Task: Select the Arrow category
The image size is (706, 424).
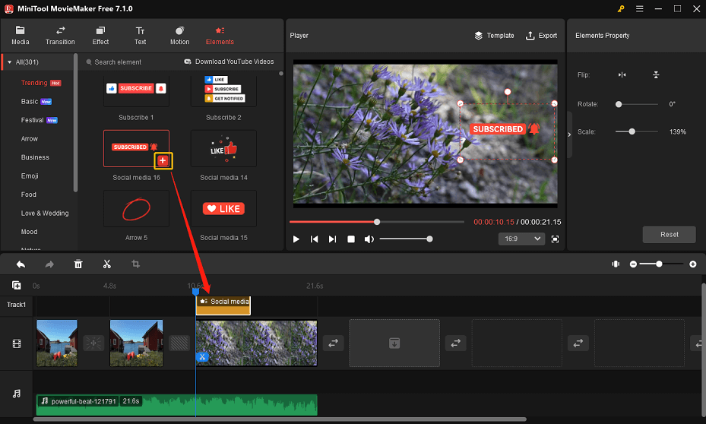Action: (x=30, y=138)
